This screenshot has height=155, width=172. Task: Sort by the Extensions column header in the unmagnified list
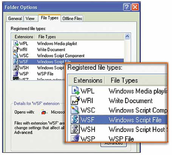click(x=24, y=37)
